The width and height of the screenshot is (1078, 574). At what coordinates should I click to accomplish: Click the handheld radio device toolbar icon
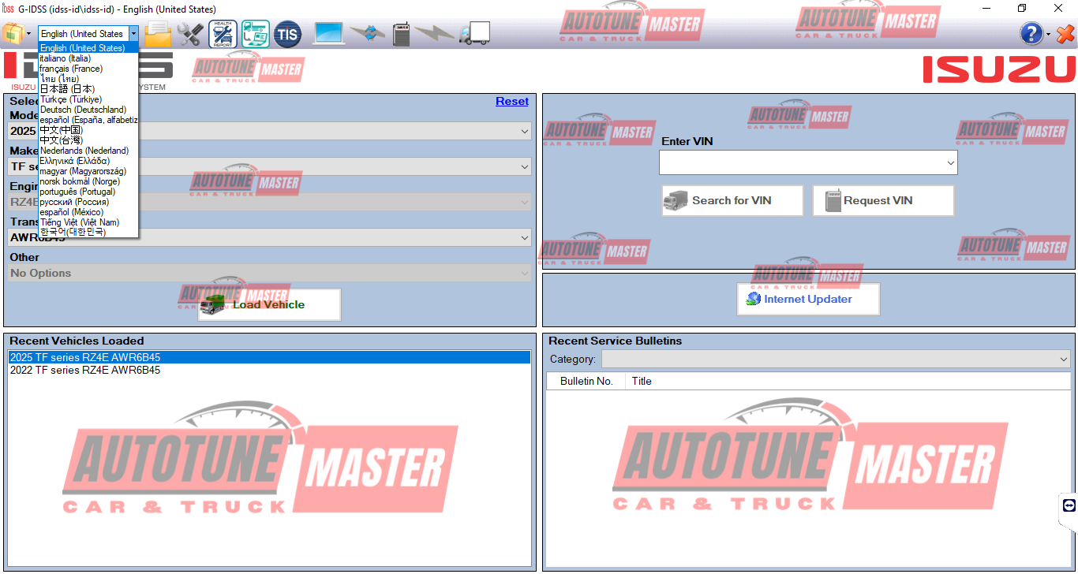pos(401,34)
